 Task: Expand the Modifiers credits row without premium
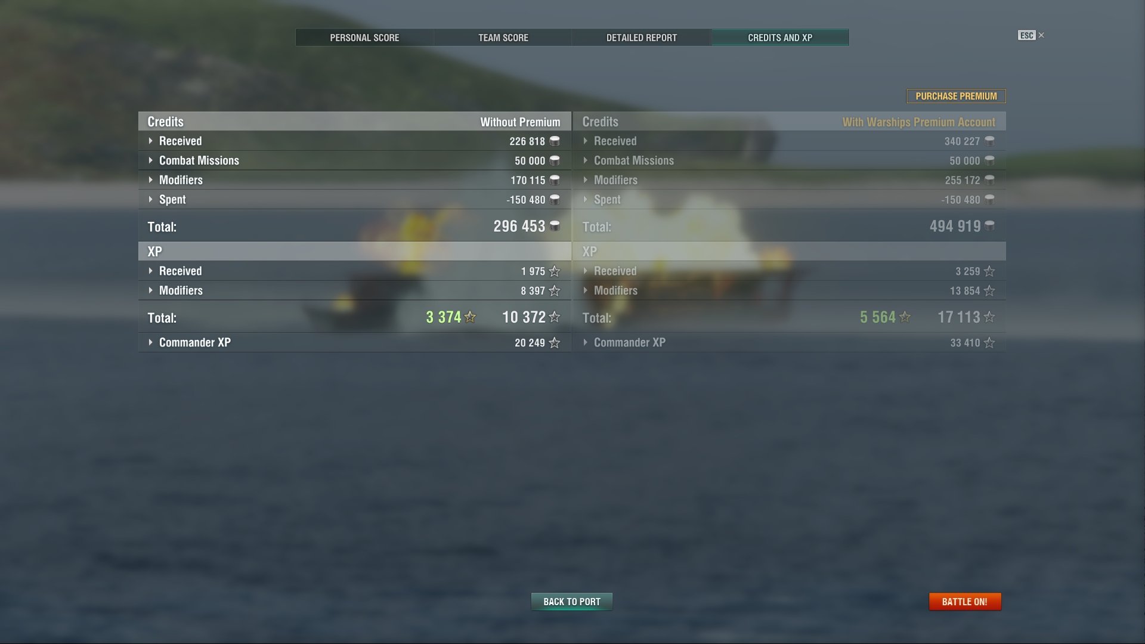(355, 180)
